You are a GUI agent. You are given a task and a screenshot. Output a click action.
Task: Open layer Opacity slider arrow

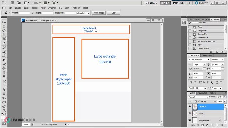point(225,97)
